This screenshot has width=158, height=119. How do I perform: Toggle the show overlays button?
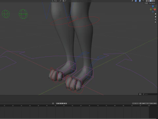140,1
